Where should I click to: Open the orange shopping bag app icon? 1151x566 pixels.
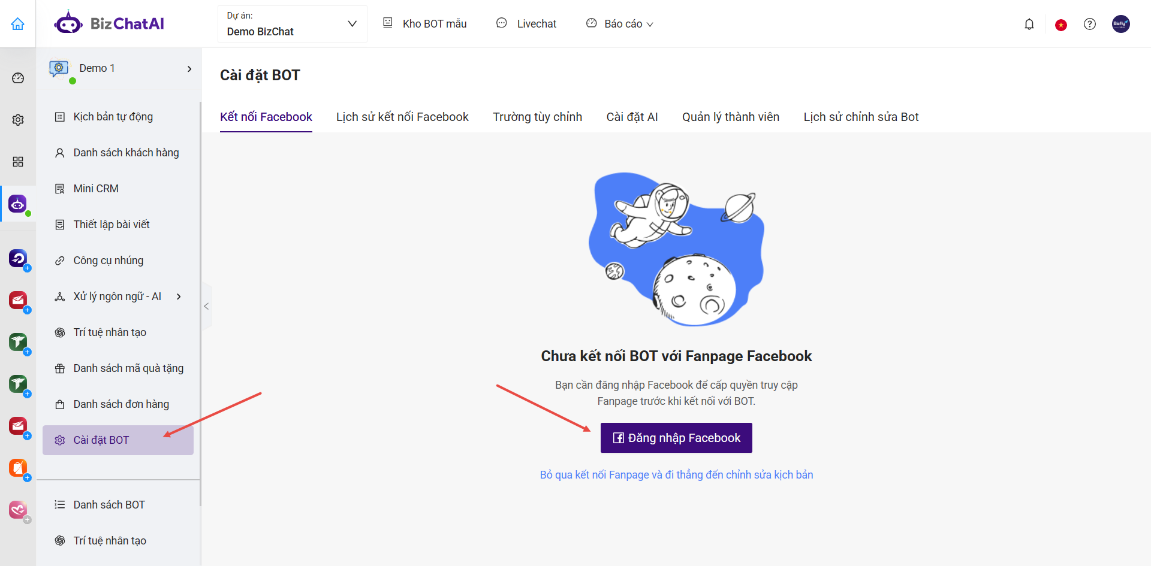(18, 468)
